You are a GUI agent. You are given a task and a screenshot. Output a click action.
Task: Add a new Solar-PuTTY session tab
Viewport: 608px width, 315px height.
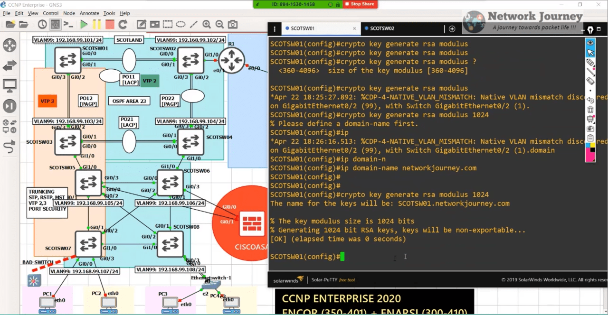[452, 28]
